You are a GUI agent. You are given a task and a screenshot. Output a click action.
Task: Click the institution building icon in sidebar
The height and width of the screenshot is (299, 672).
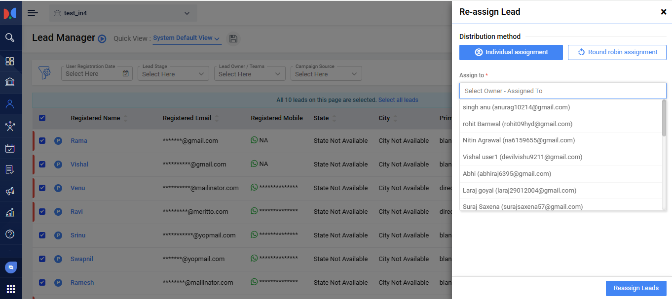coord(10,82)
